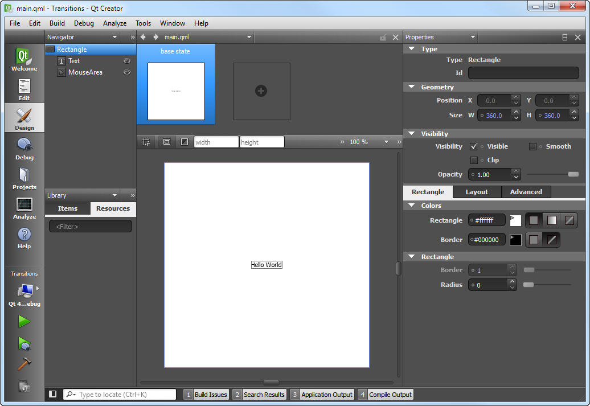The height and width of the screenshot is (406, 590).
Task: Open the Welcome mode
Action: (24, 59)
